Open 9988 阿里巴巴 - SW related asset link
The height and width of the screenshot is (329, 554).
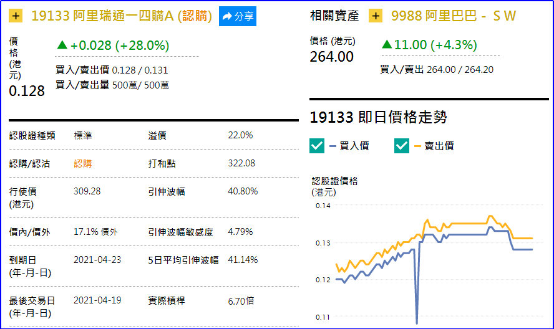point(454,16)
